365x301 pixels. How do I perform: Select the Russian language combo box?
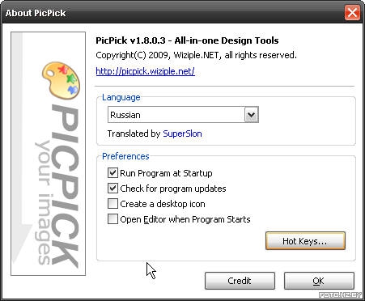tap(183, 115)
